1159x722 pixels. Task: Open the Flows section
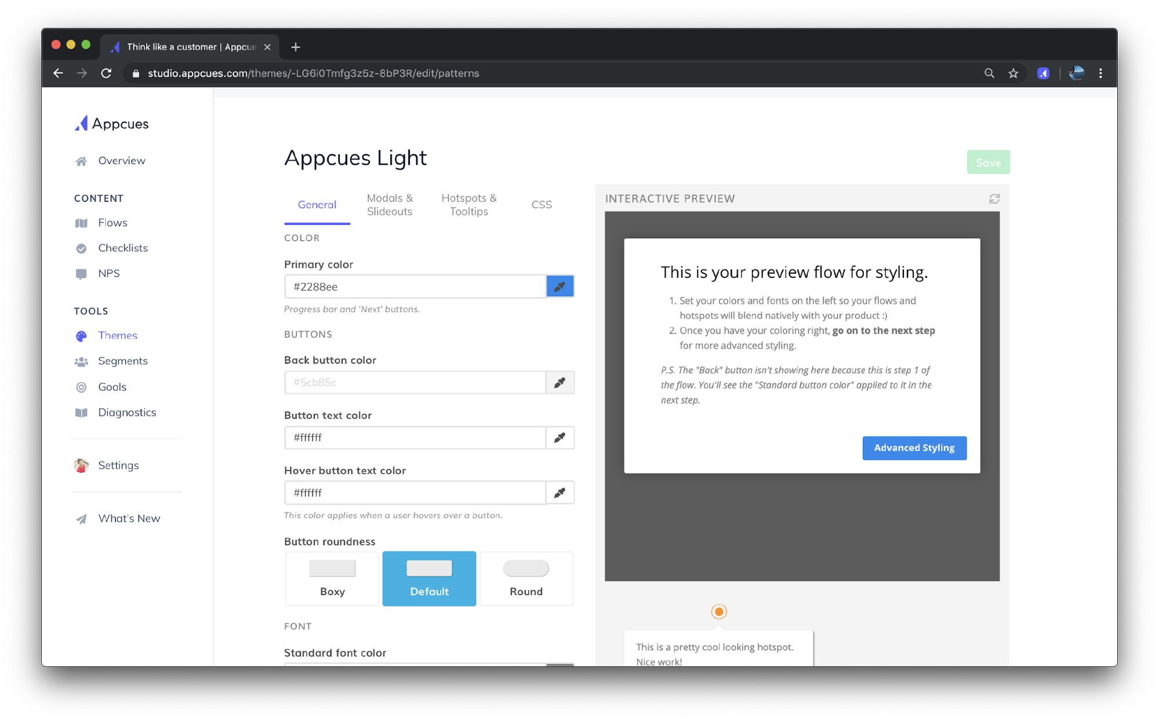click(112, 223)
